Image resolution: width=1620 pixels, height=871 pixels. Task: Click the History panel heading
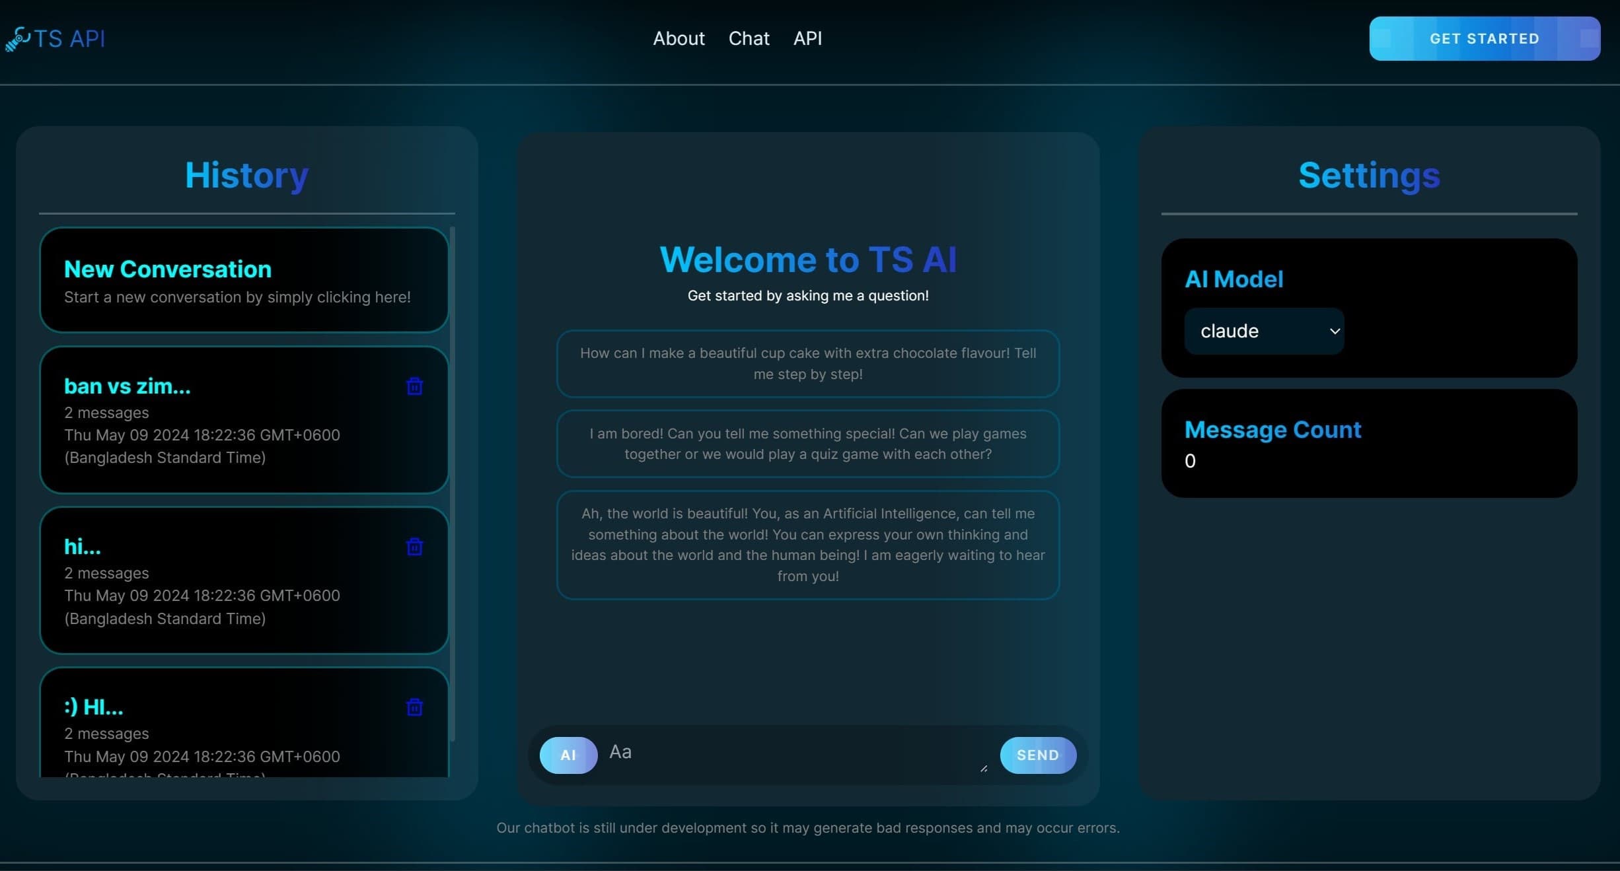(246, 175)
